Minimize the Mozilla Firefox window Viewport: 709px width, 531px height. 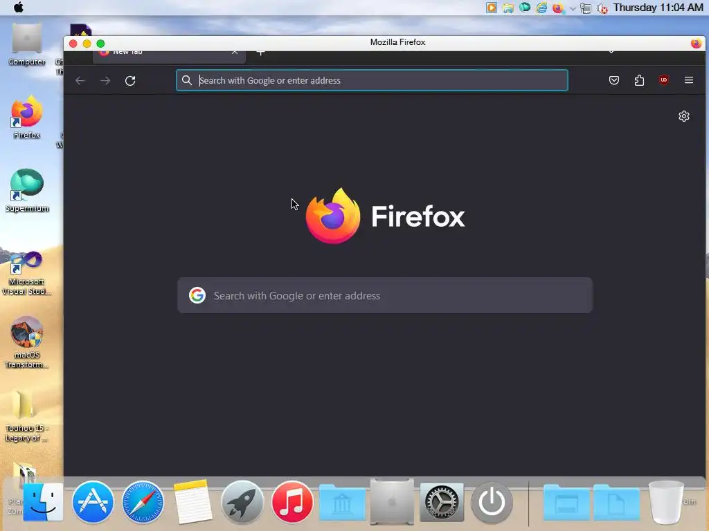coord(87,44)
